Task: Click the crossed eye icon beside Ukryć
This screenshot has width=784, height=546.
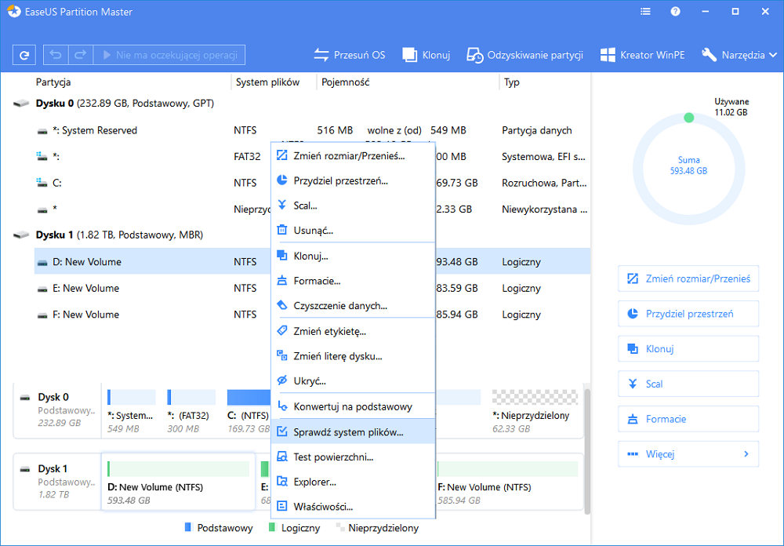Action: (282, 380)
